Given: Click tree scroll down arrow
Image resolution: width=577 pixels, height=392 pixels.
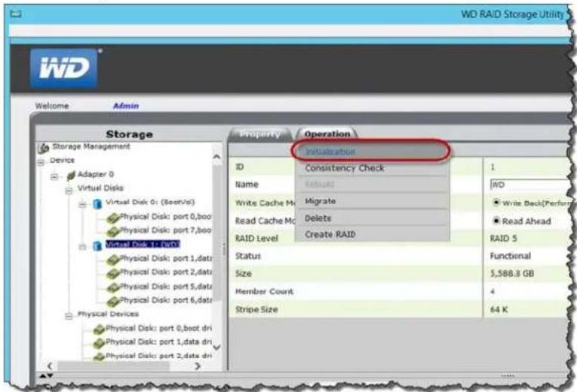Looking at the screenshot, I should [x=216, y=347].
